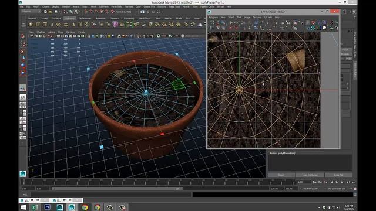Switch to the Surfaces shelf tab
Screen dimensions: 376x211
[56, 18]
